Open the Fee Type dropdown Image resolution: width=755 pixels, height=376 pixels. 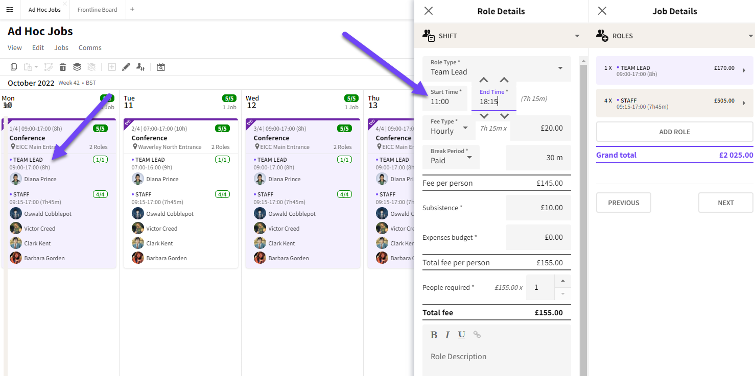[465, 128]
